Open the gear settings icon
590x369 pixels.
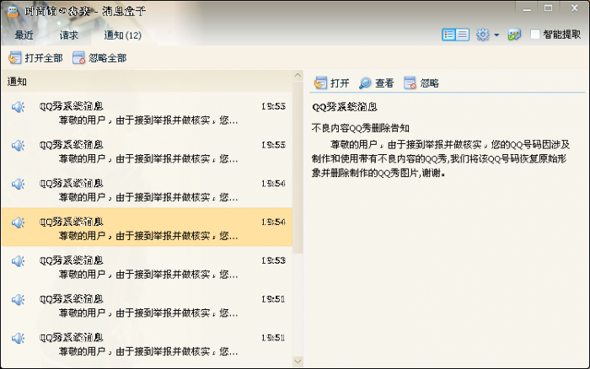[x=483, y=35]
